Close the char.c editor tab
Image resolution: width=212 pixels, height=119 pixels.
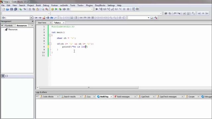64,23
